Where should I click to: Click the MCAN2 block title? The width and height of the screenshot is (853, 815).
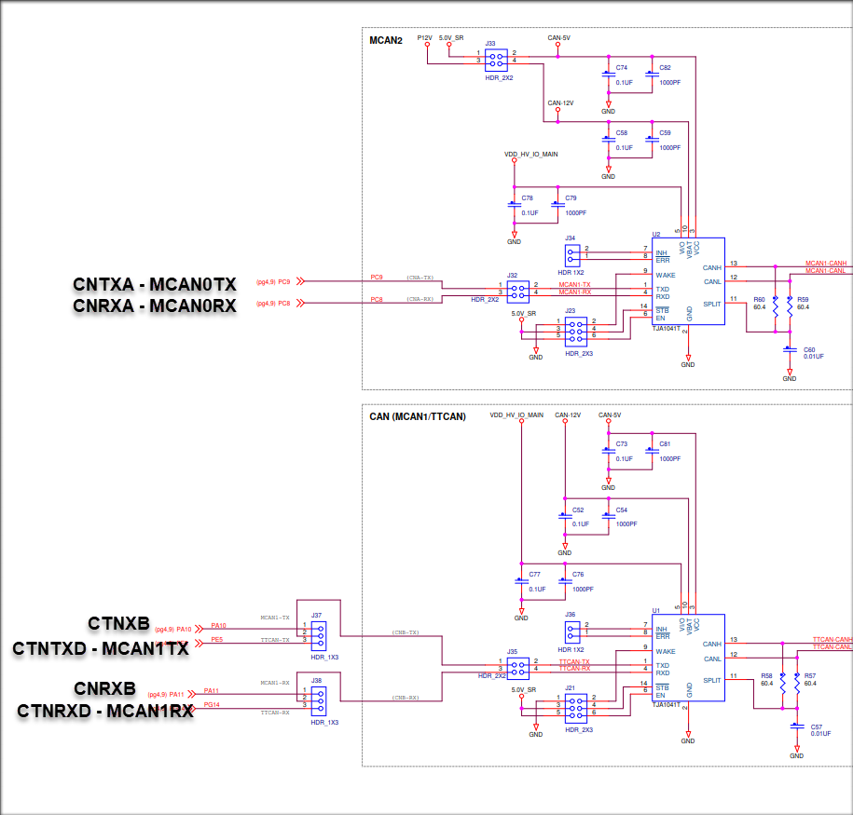386,40
